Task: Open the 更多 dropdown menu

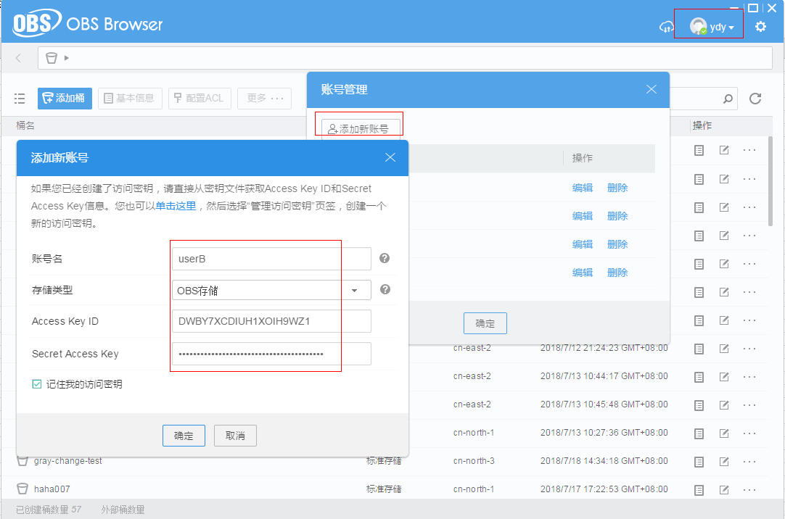Action: (264, 98)
